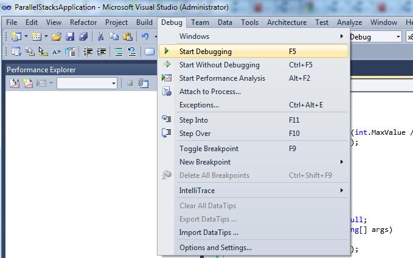Image resolution: width=413 pixels, height=258 pixels.
Task: Open the Performance Explorer session combo box
Action: [x=87, y=83]
